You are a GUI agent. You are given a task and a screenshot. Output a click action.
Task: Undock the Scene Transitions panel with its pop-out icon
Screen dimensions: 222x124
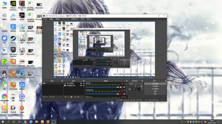[142, 81]
